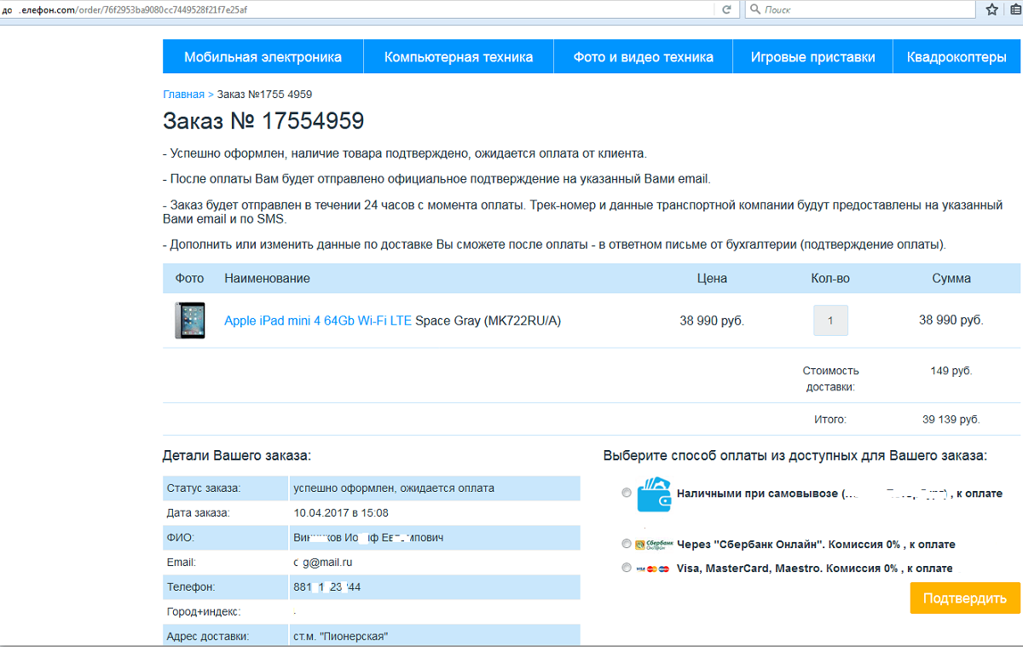Follow the Главная breadcrumb link

(x=183, y=95)
